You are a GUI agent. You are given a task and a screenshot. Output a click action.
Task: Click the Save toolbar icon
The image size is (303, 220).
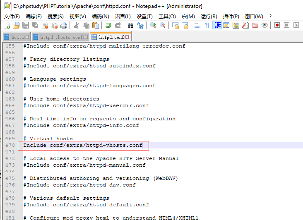coord(26,25)
